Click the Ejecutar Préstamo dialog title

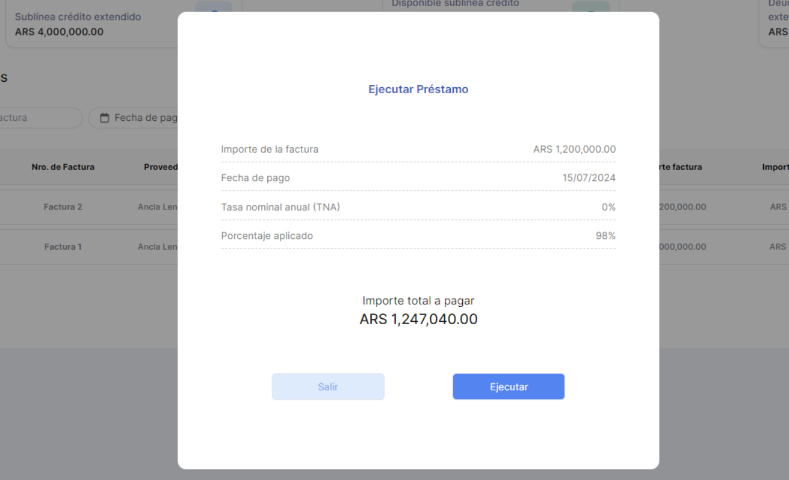tap(418, 90)
